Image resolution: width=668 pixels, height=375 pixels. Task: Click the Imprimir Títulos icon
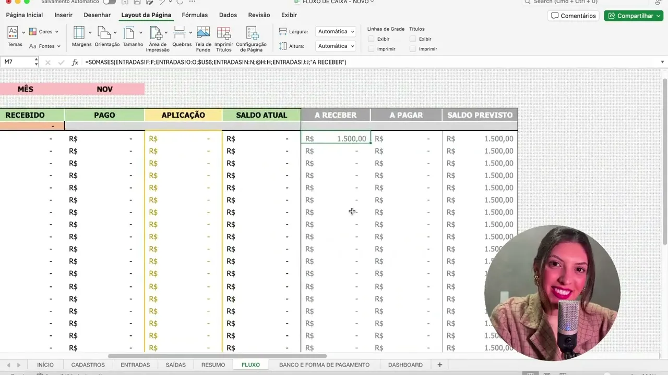224,32
